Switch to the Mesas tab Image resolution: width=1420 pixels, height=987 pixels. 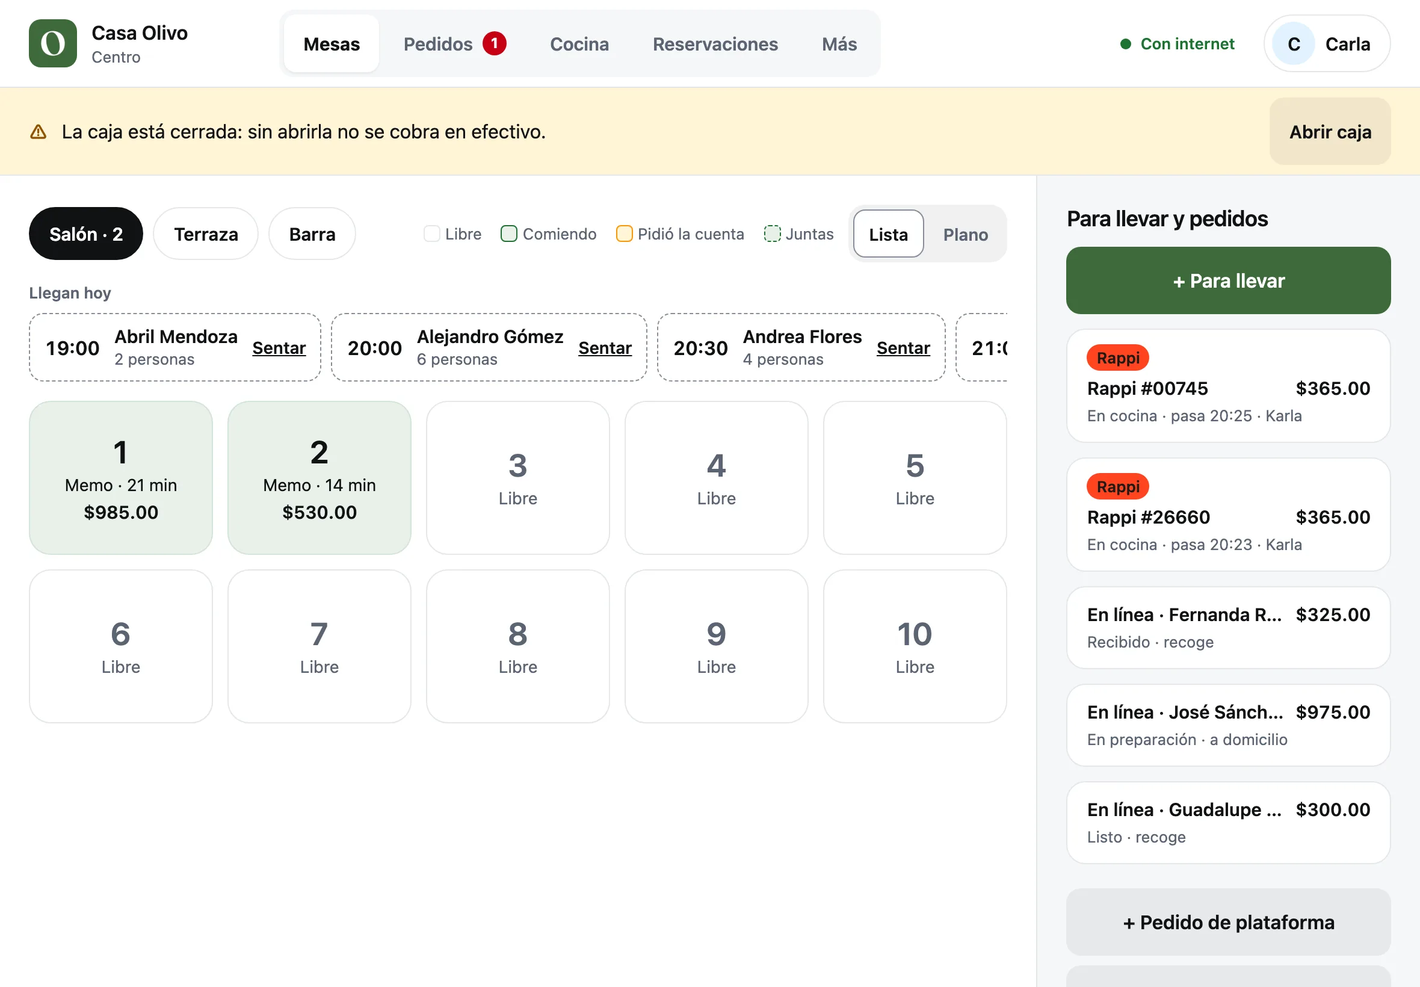coord(332,44)
